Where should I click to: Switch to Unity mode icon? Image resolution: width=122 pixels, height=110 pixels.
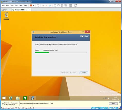click(66, 6)
